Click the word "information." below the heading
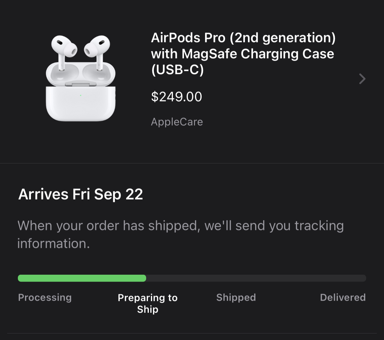Image resolution: width=384 pixels, height=340 pixels. coord(54,243)
